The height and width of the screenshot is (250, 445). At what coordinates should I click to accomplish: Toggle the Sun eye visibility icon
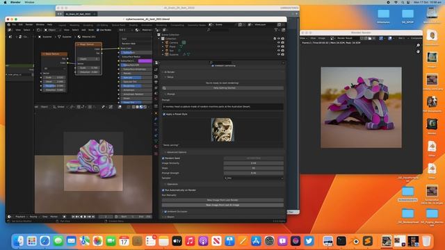(x=278, y=51)
